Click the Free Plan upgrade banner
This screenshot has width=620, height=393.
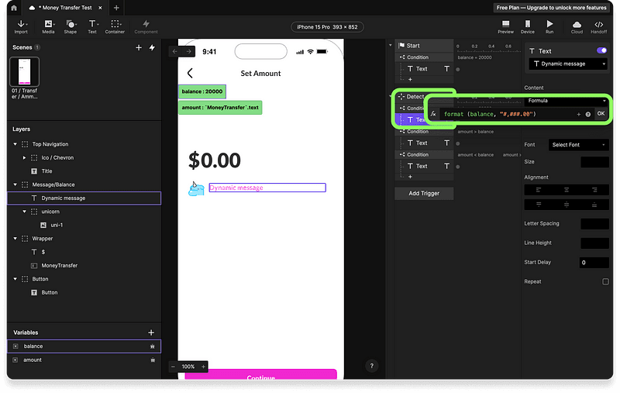(551, 8)
